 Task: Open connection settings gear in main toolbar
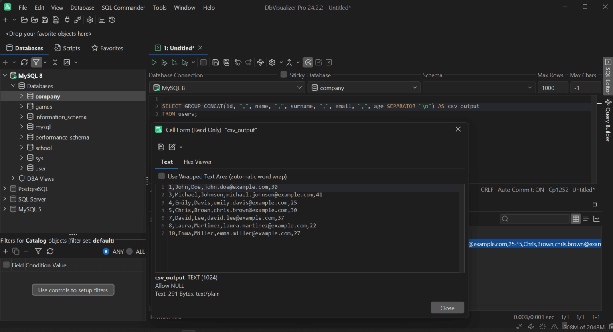tap(90, 20)
